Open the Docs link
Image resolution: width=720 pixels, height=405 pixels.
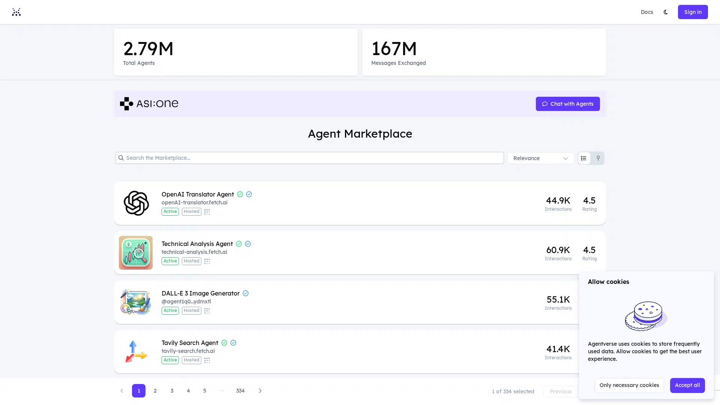click(x=646, y=12)
